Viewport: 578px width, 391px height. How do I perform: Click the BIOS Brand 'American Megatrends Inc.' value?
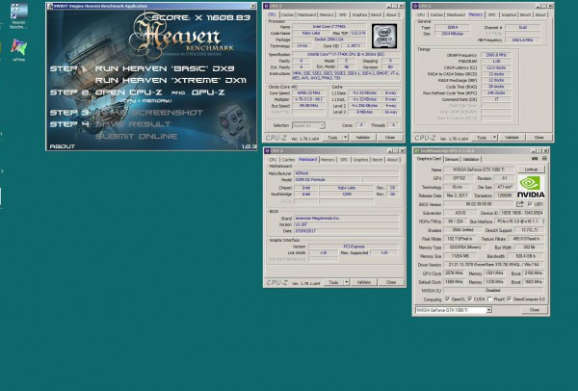click(x=346, y=219)
